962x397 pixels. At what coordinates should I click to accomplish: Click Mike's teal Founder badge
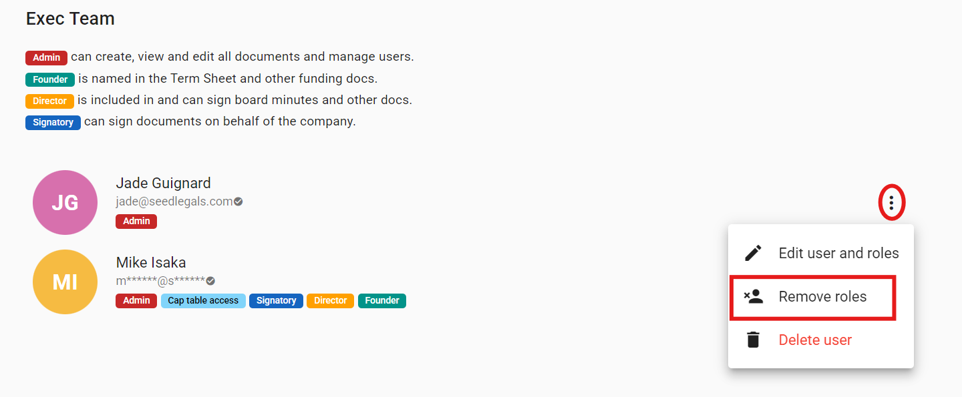point(382,300)
